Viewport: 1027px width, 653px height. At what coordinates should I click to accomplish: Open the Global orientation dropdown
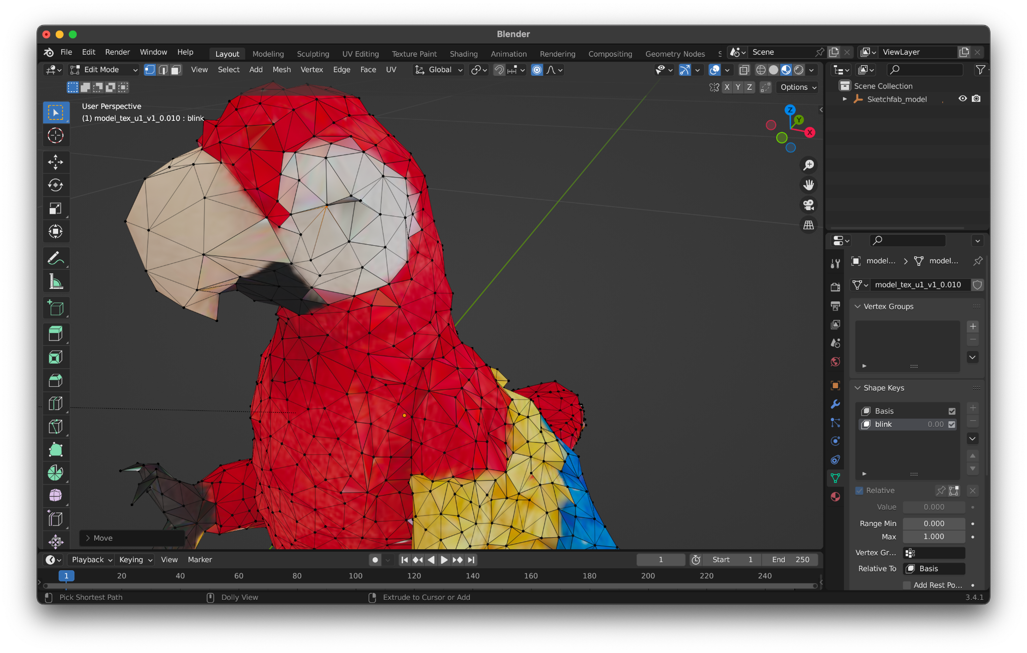pos(438,70)
